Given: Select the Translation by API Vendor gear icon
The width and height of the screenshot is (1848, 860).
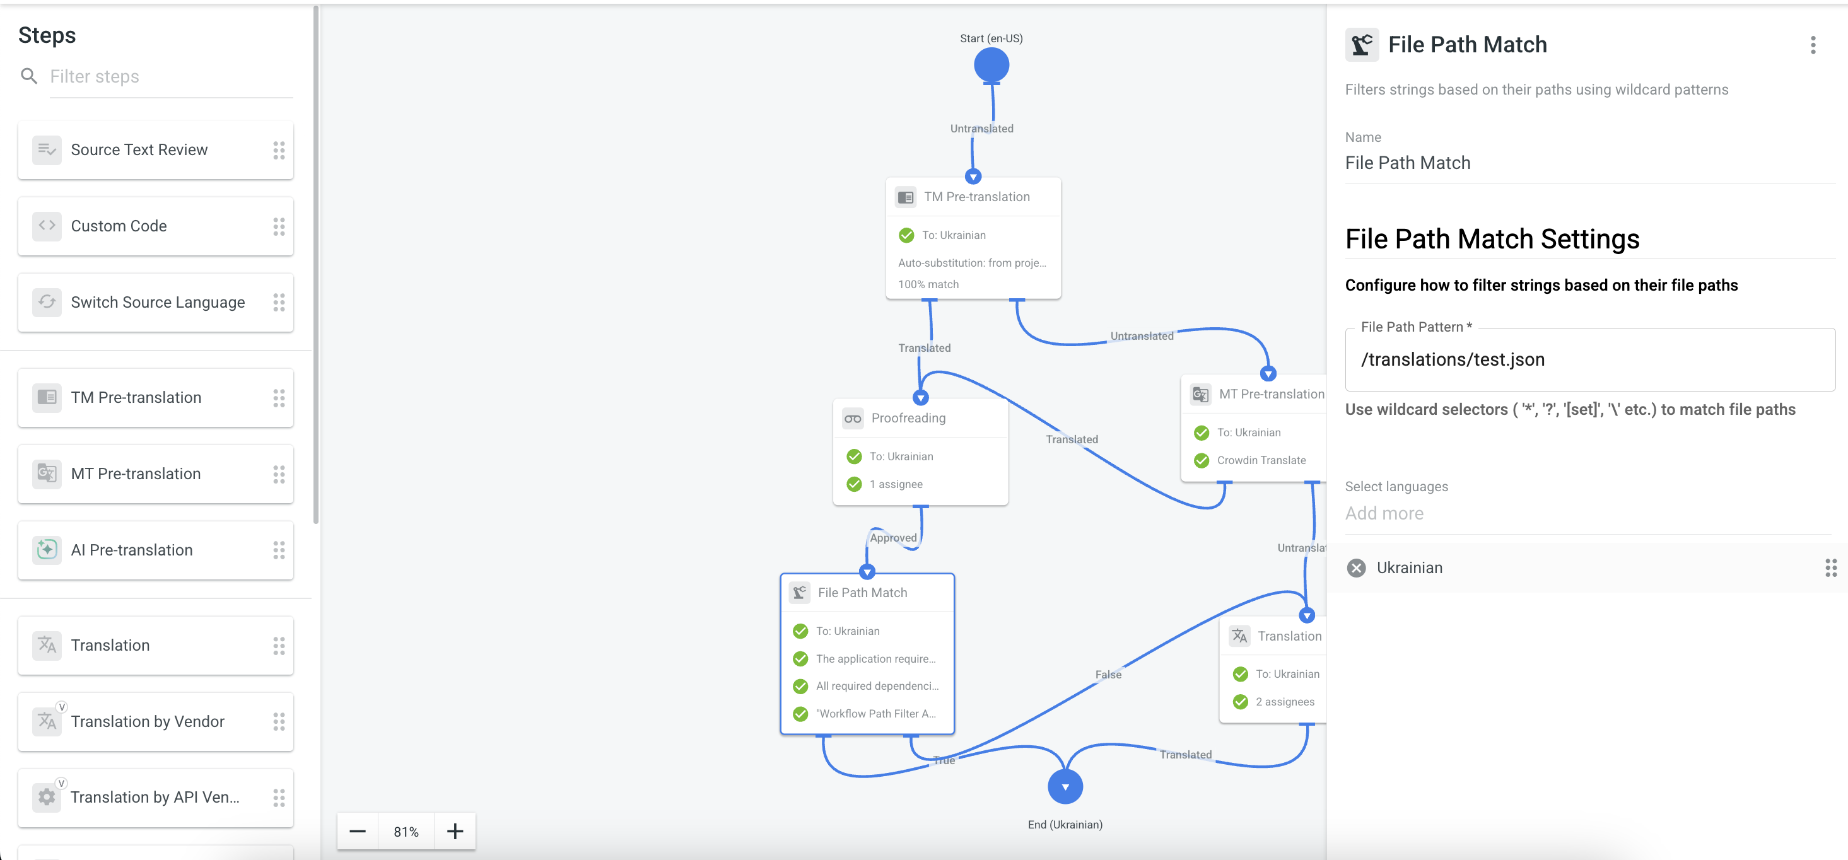Looking at the screenshot, I should tap(47, 797).
